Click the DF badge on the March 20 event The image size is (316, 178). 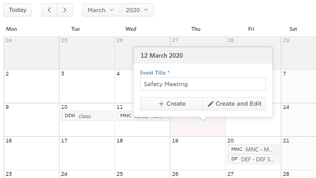point(234,159)
